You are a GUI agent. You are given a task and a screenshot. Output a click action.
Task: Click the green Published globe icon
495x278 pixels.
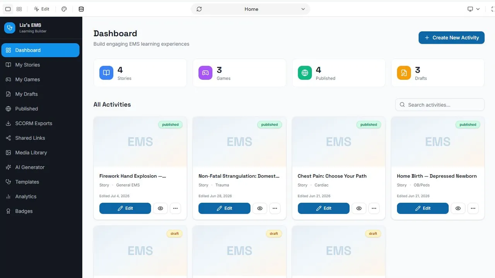tap(305, 73)
